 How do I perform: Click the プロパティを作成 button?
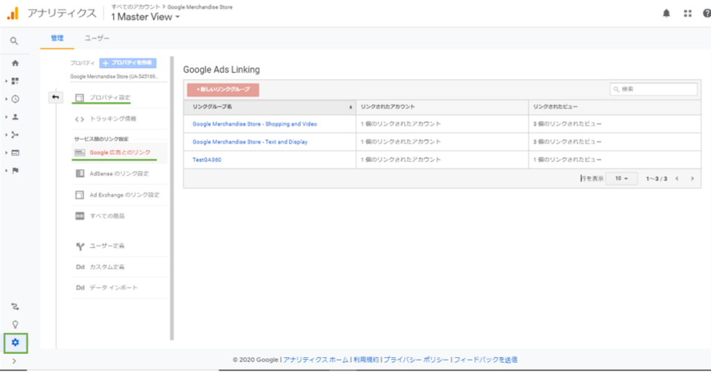(128, 63)
